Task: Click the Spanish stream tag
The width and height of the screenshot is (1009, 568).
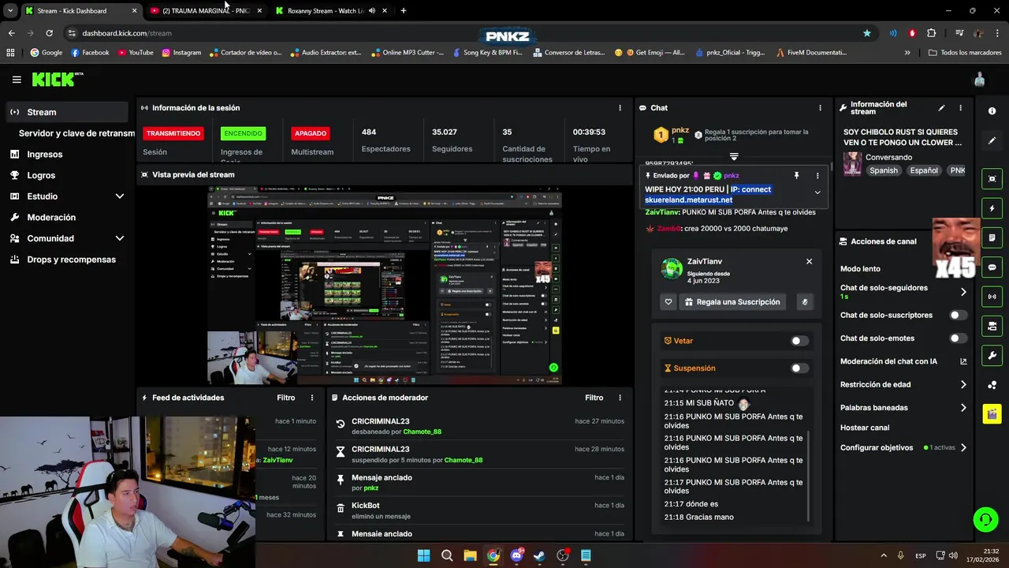Action: click(884, 170)
